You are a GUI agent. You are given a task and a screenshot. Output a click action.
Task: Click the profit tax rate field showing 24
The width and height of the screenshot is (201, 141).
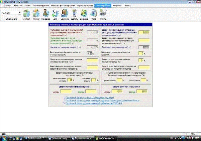point(143,60)
